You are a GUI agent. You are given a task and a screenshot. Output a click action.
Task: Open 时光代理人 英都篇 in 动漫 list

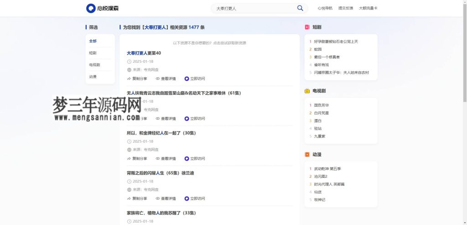[x=329, y=185]
